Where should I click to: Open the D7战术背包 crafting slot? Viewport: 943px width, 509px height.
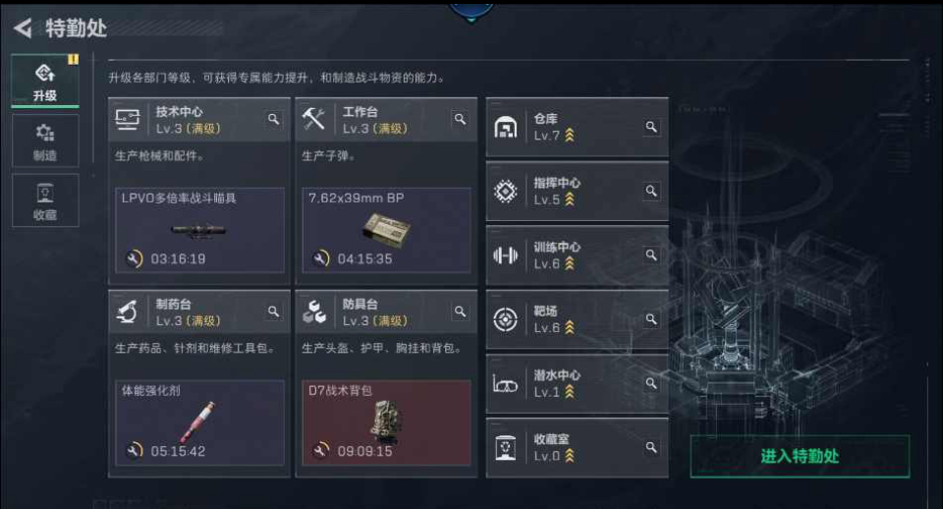click(x=386, y=423)
